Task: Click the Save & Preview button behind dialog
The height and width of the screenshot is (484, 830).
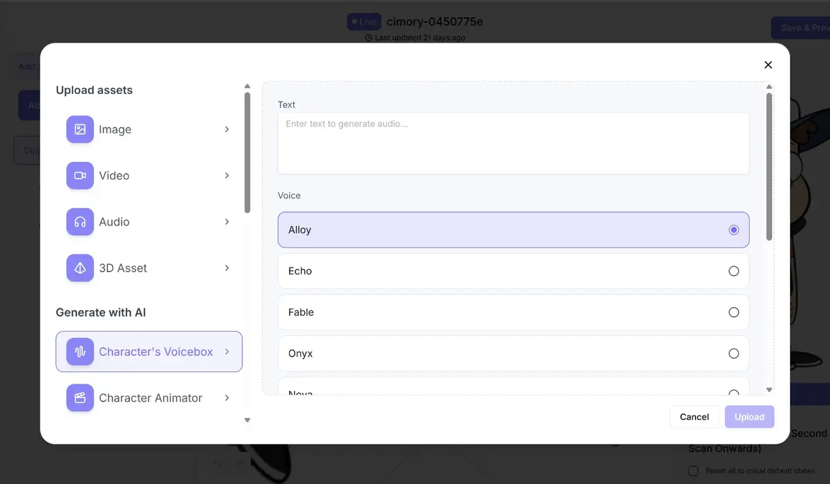Action: click(801, 28)
